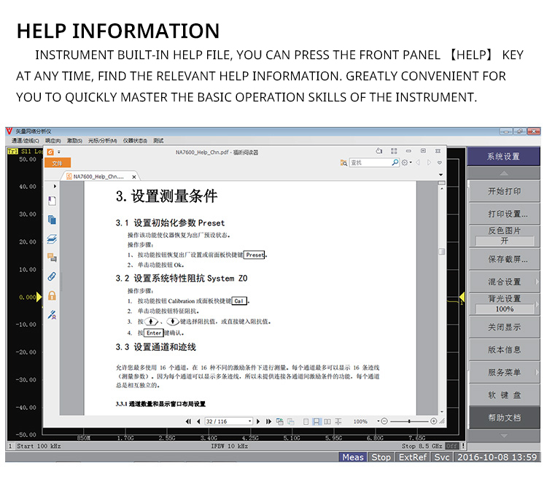Click the 帮助文档 help document button
Viewport: 547px width, 485px height.
504,418
